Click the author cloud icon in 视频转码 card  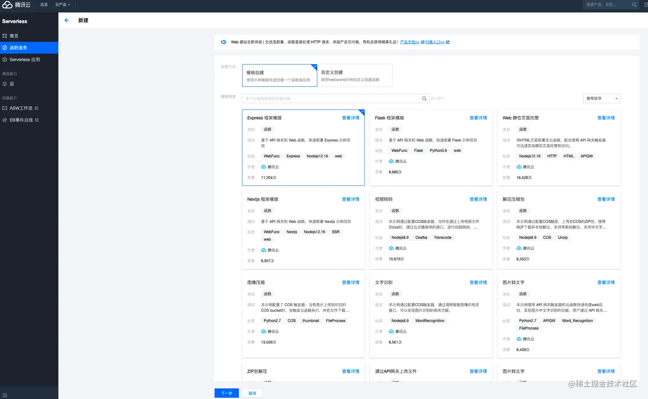tap(391, 248)
